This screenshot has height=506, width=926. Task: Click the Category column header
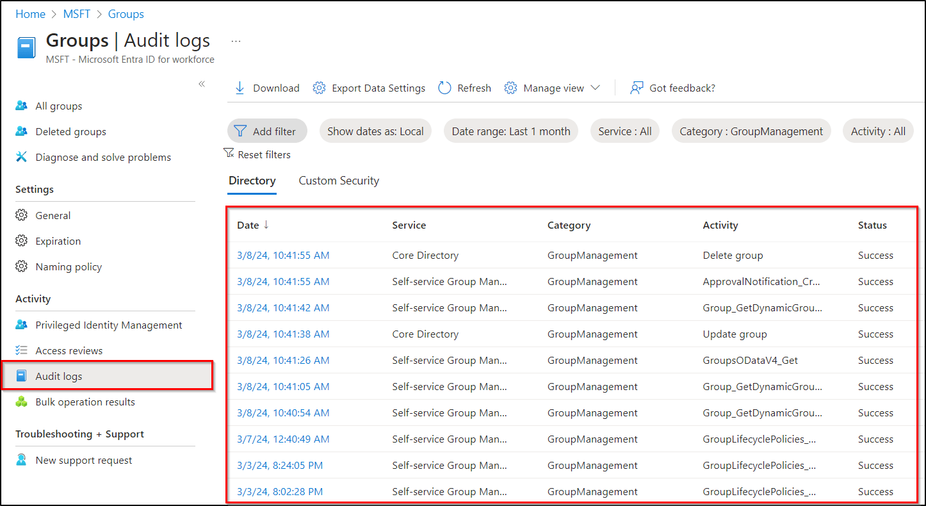[569, 225]
